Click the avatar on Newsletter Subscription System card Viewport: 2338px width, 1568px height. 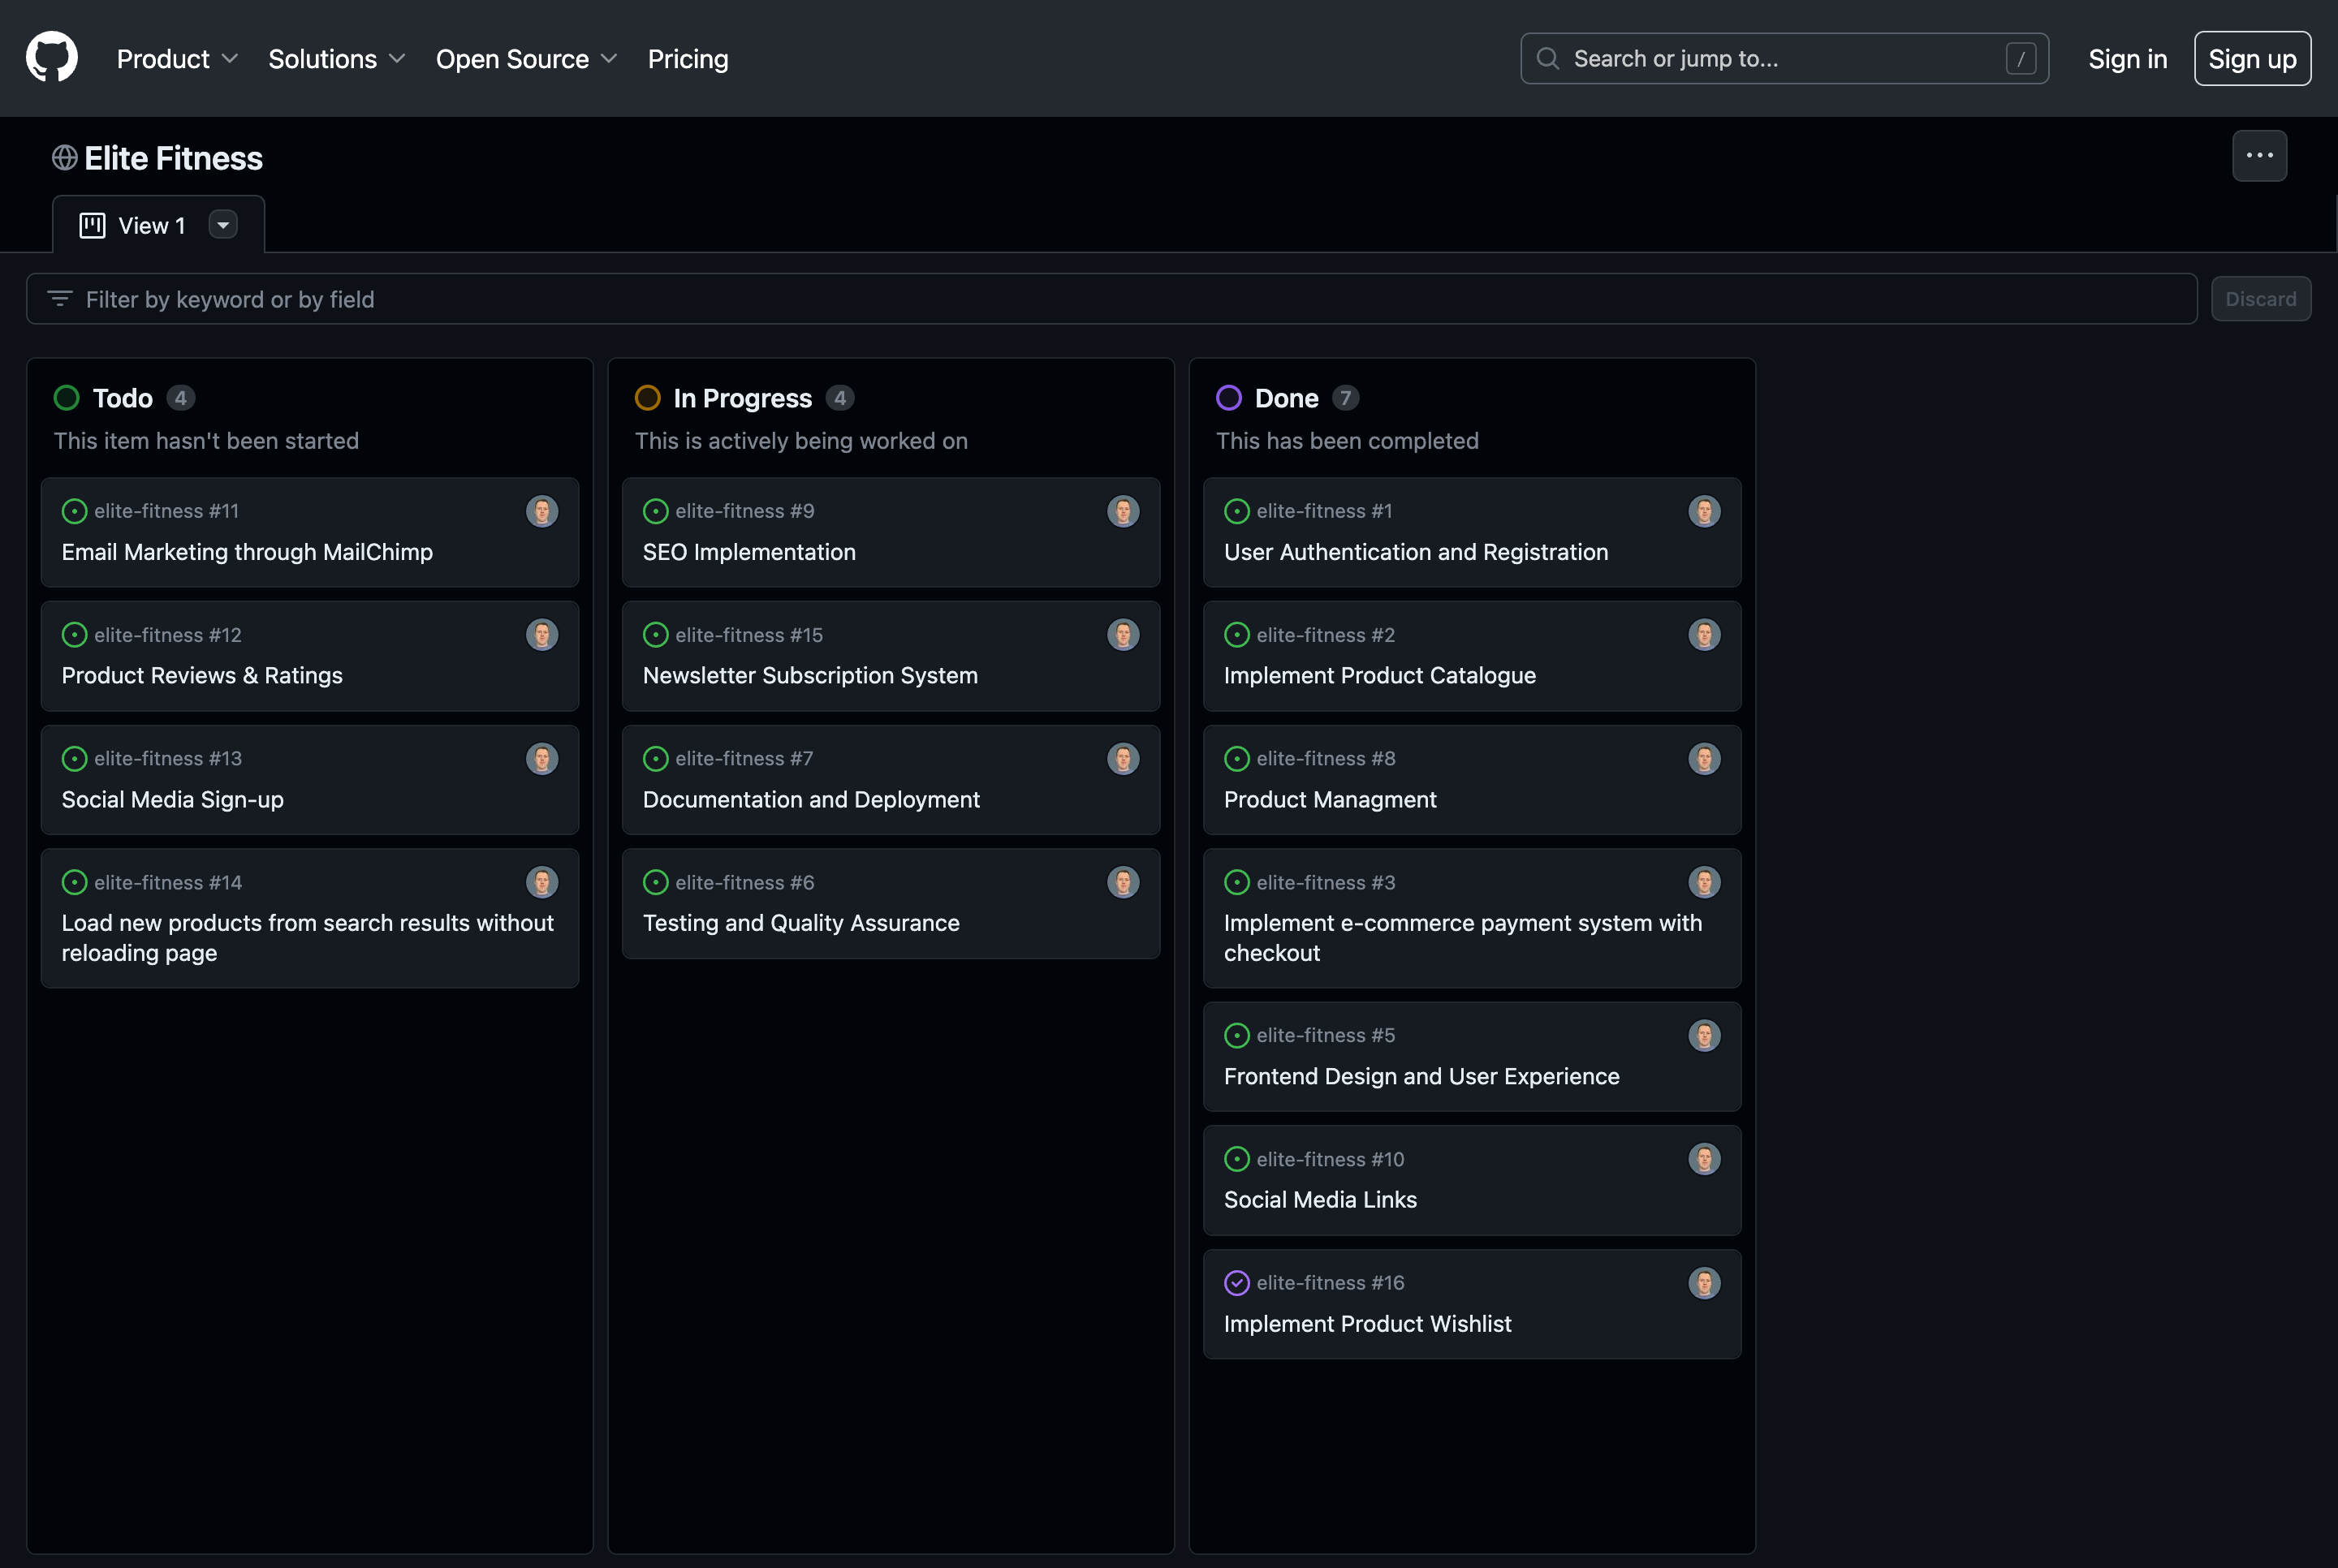(1123, 635)
